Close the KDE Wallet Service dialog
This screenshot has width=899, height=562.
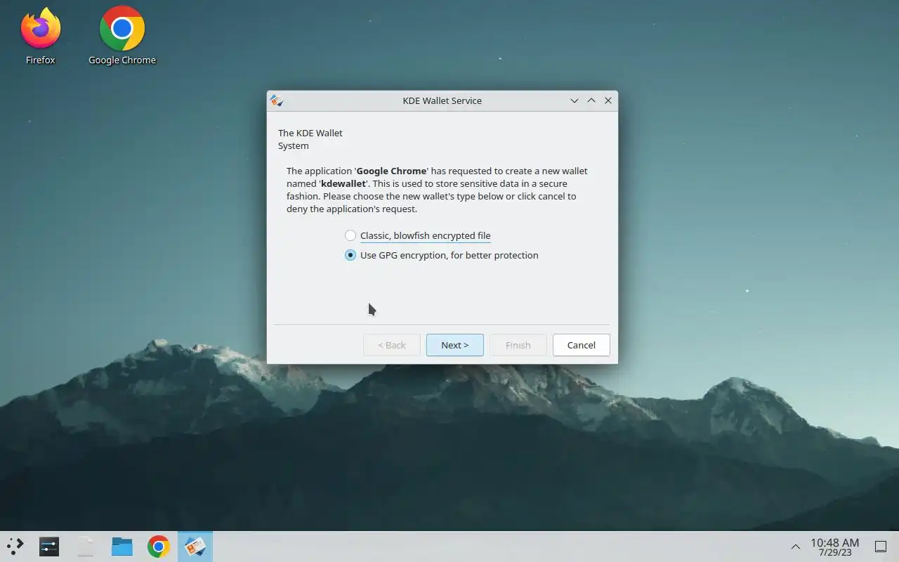click(608, 100)
